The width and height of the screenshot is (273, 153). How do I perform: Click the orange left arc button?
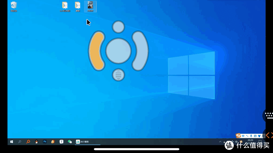pyautogui.click(x=96, y=51)
